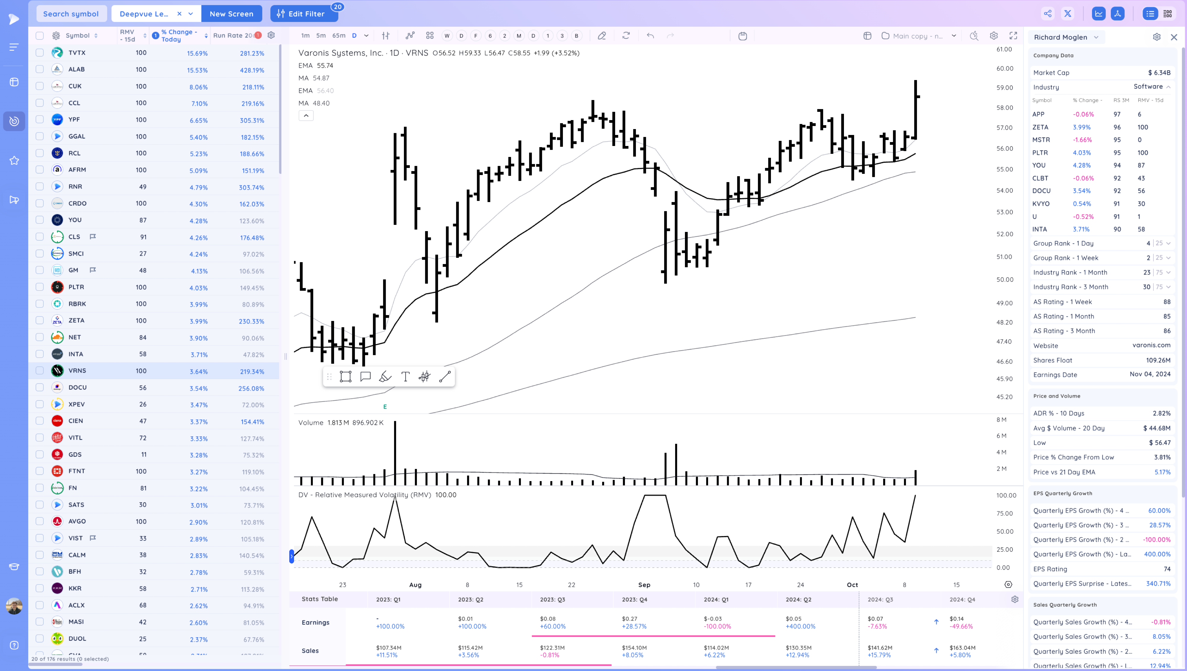The height and width of the screenshot is (671, 1187).
Task: Tick the PLTR row checkbox
Action: coord(40,287)
